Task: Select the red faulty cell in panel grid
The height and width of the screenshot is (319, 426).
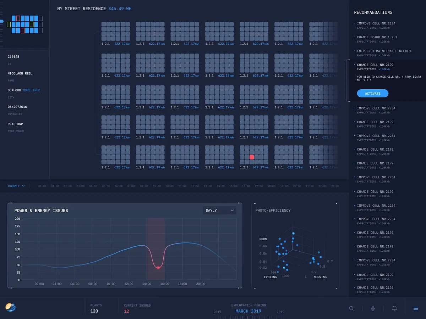Action: (x=252, y=157)
